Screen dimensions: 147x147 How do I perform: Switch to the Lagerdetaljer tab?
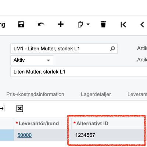point(96,94)
